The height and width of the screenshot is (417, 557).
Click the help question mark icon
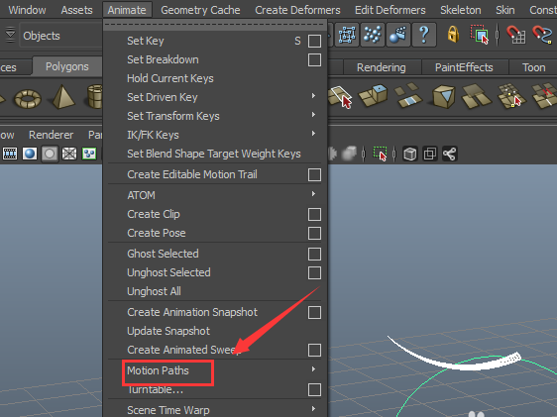coord(424,35)
